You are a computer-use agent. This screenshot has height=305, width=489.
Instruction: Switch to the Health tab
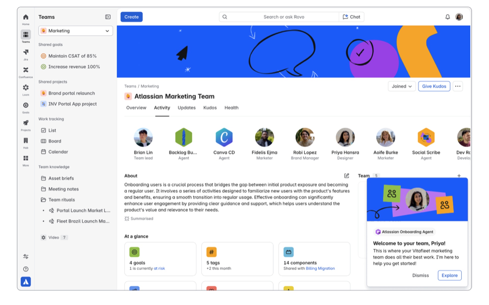tap(232, 108)
